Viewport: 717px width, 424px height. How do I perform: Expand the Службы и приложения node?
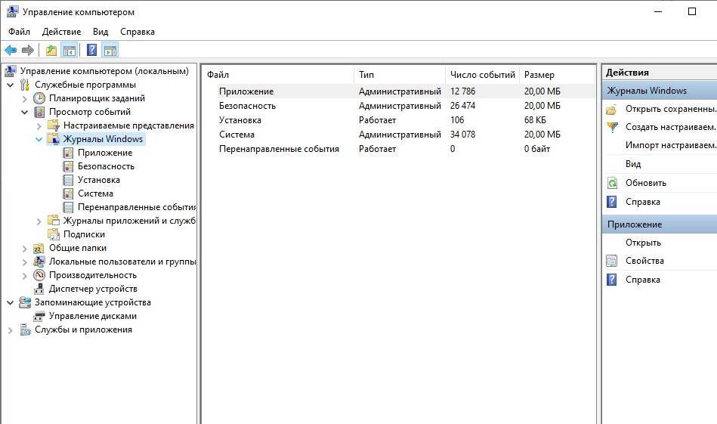coord(11,330)
